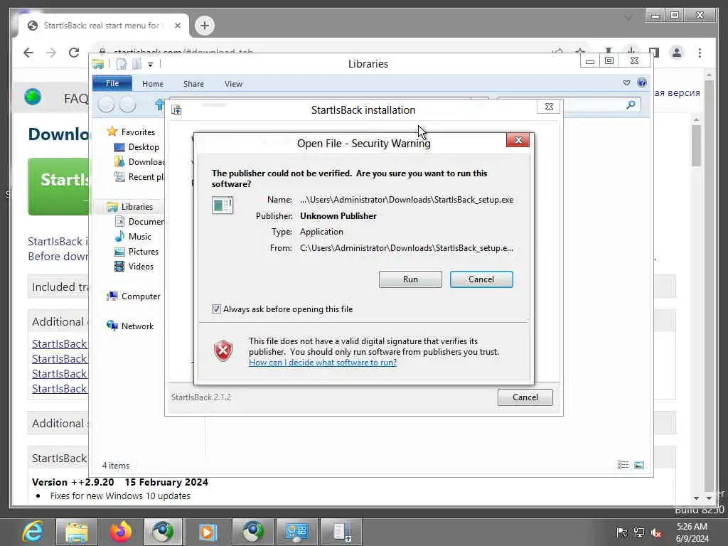Open the FAQ link on the webpage

pyautogui.click(x=75, y=98)
